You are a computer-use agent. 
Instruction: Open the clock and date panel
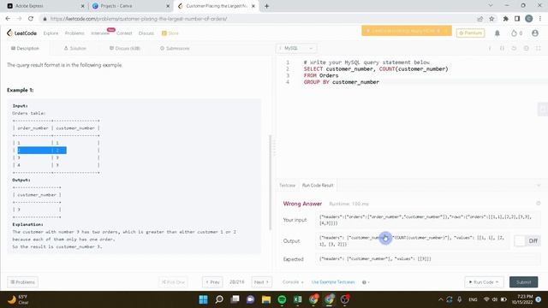click(523, 299)
